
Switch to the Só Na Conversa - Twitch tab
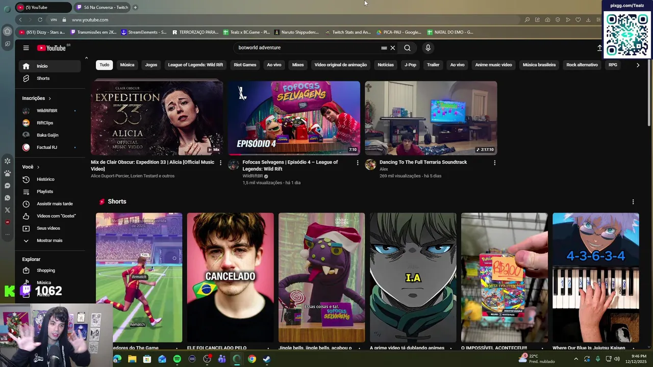click(102, 7)
